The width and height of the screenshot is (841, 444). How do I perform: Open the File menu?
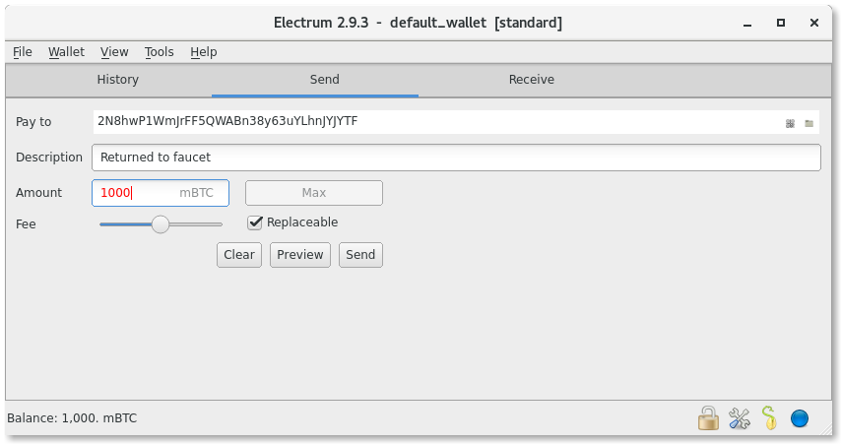pyautogui.click(x=23, y=52)
